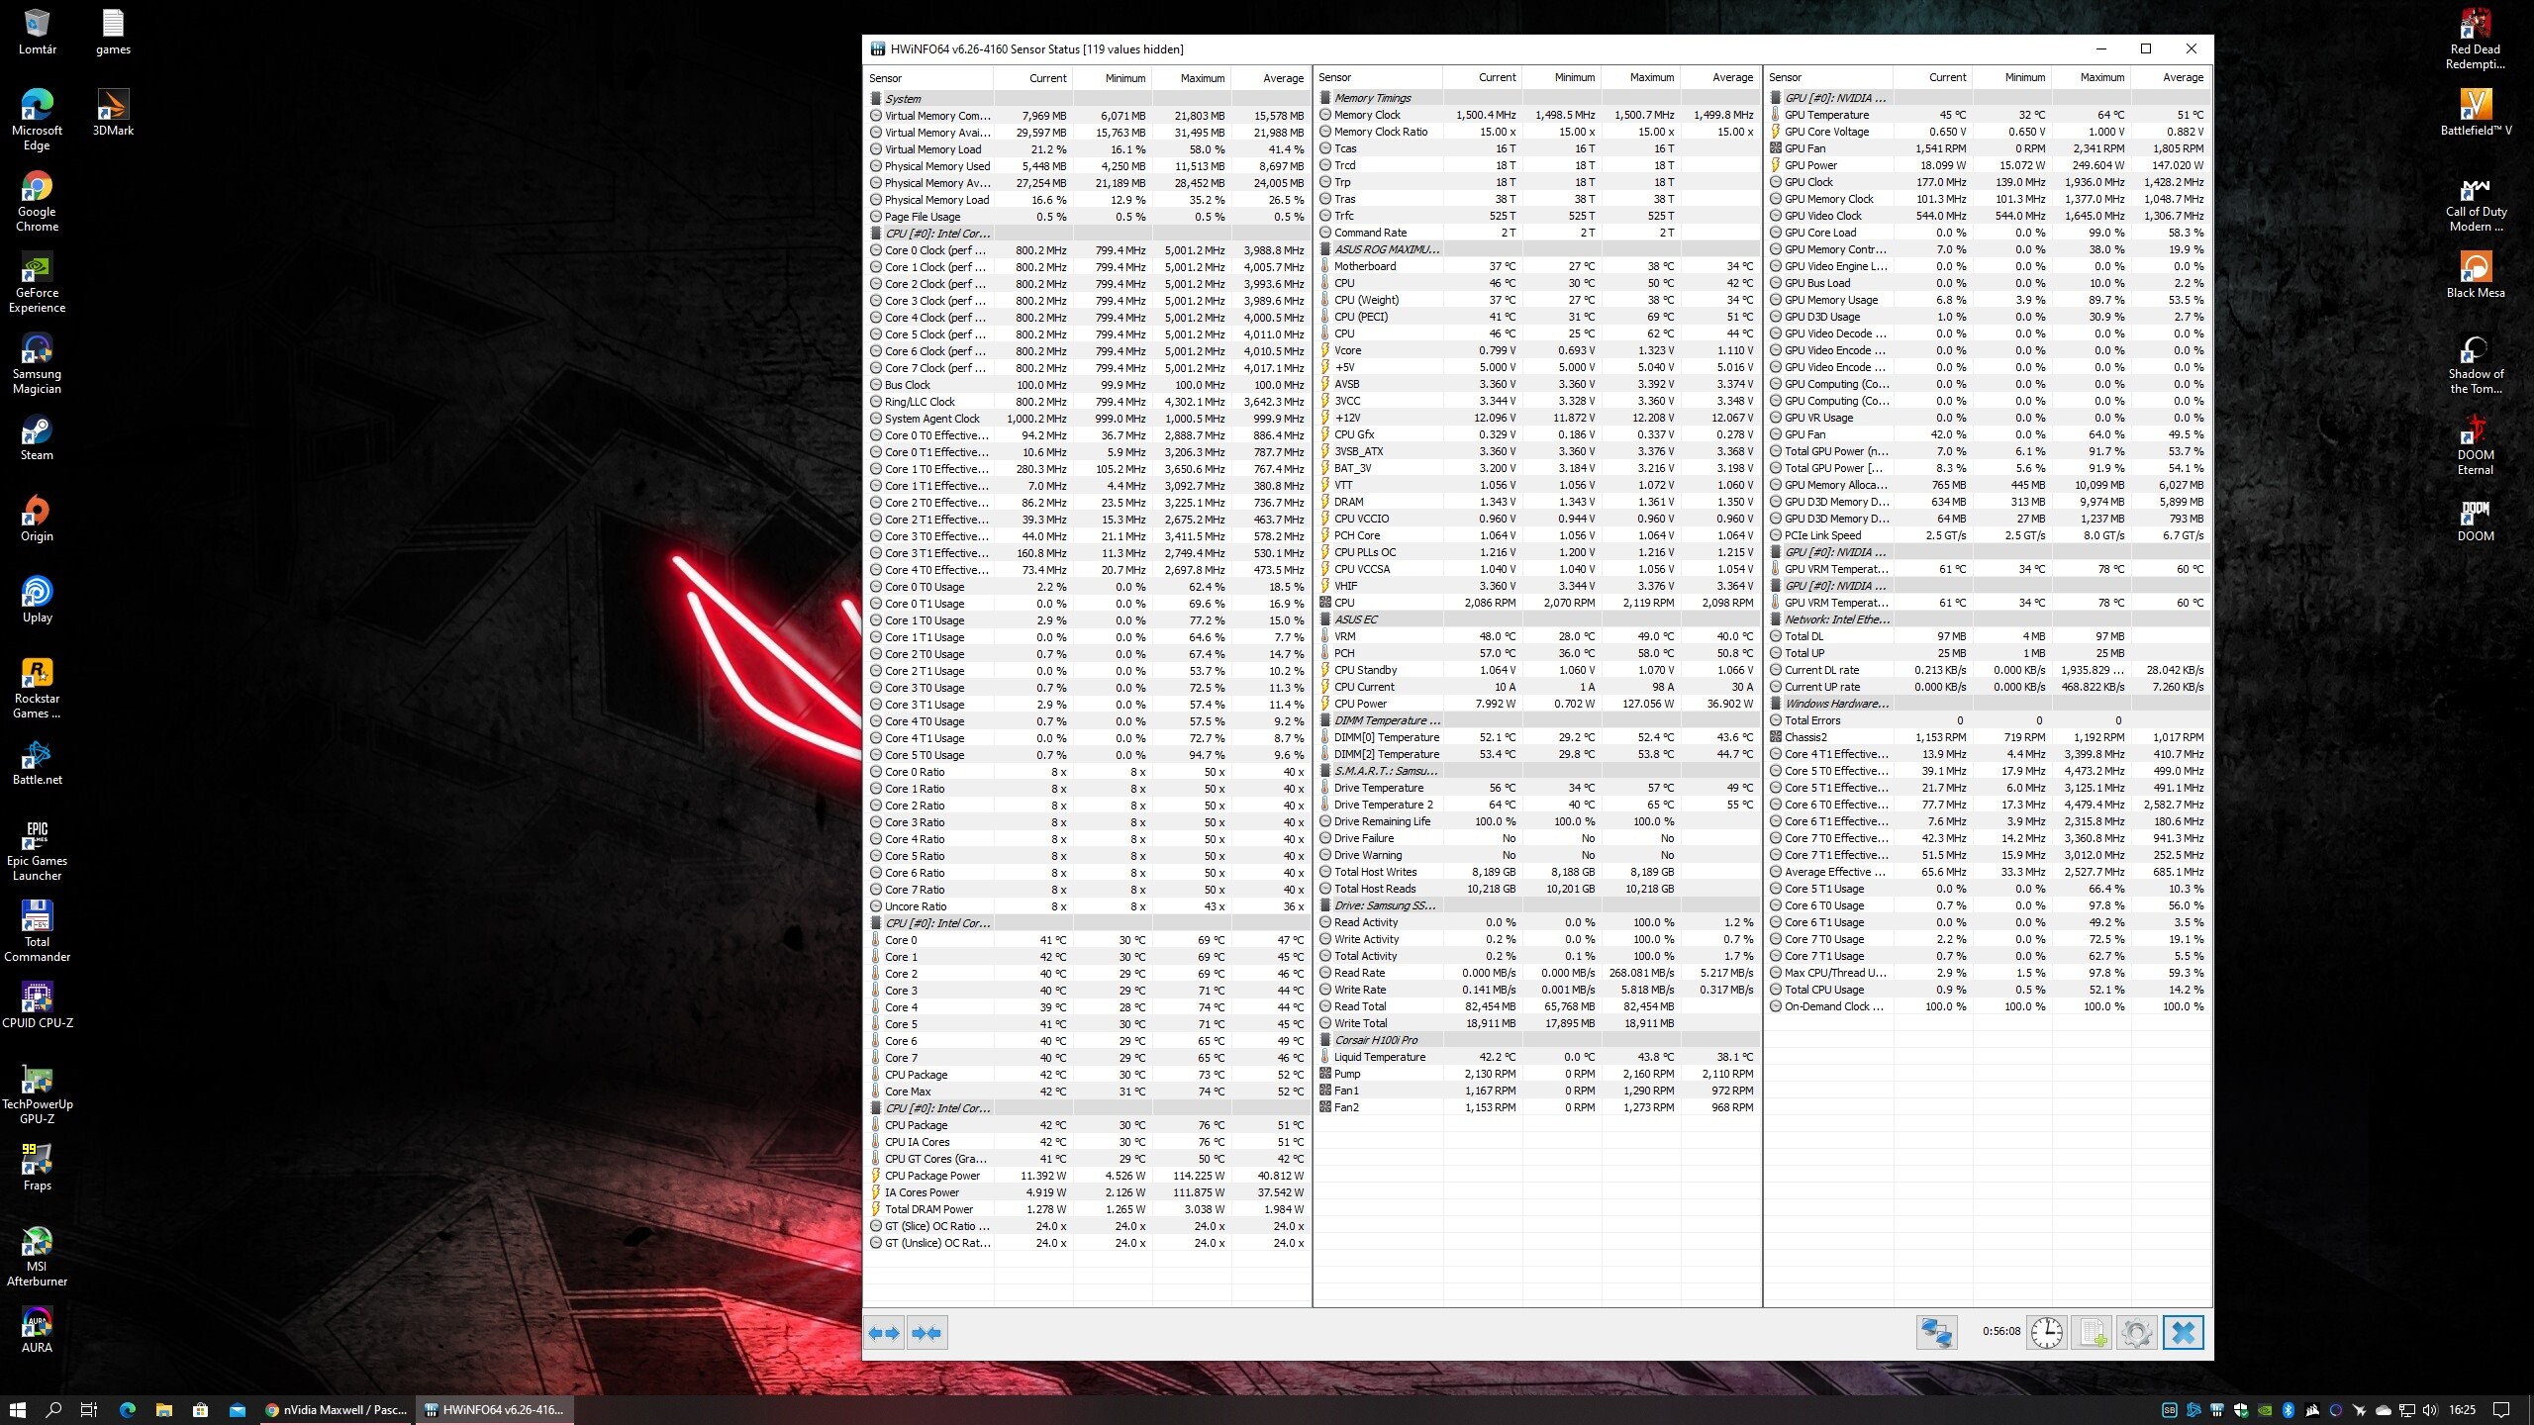Select the Drive Remaining Life row

click(1537, 821)
